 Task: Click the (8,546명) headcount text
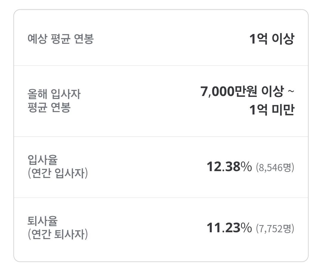[x=275, y=167]
